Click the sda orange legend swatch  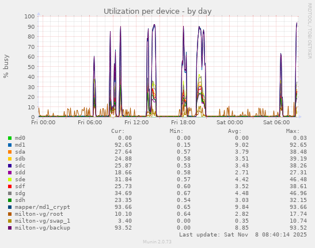click(x=10, y=152)
